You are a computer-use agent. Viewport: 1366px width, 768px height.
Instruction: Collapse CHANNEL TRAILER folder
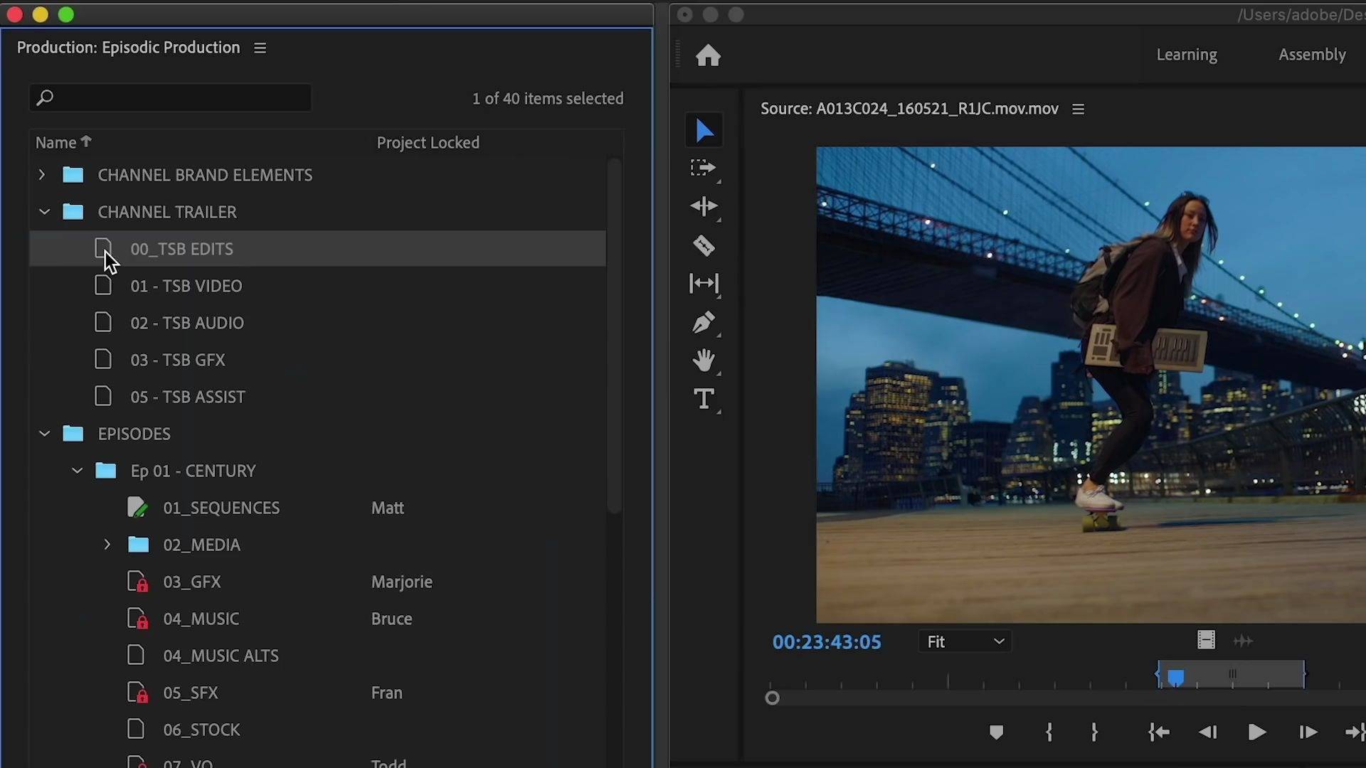coord(43,211)
